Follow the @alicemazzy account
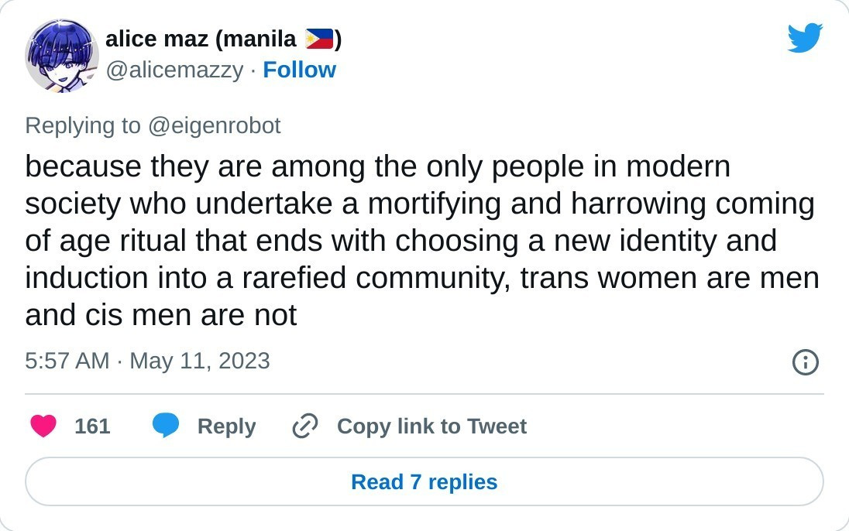849x531 pixels. [300, 70]
